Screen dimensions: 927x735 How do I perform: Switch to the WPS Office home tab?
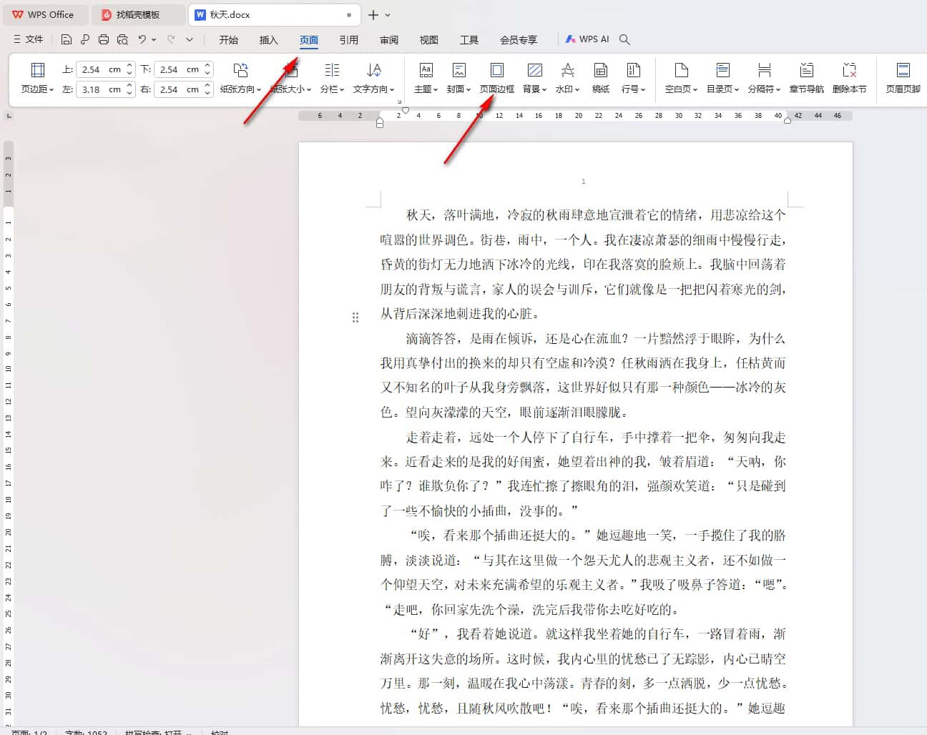click(44, 14)
